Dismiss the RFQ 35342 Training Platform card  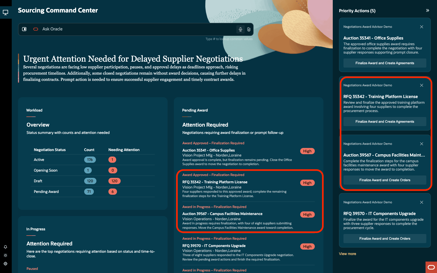422,85
